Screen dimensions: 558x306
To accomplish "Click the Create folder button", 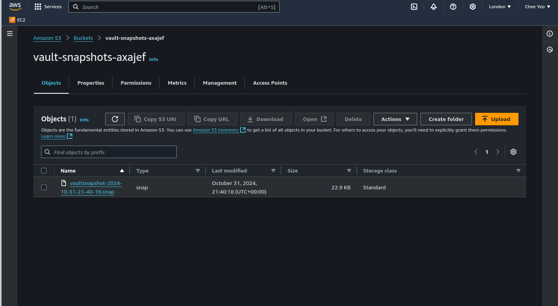I will tap(446, 119).
